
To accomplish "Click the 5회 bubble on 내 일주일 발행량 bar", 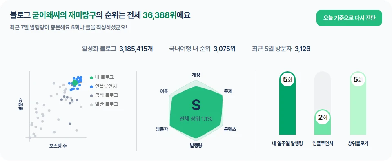I will click(x=287, y=80).
